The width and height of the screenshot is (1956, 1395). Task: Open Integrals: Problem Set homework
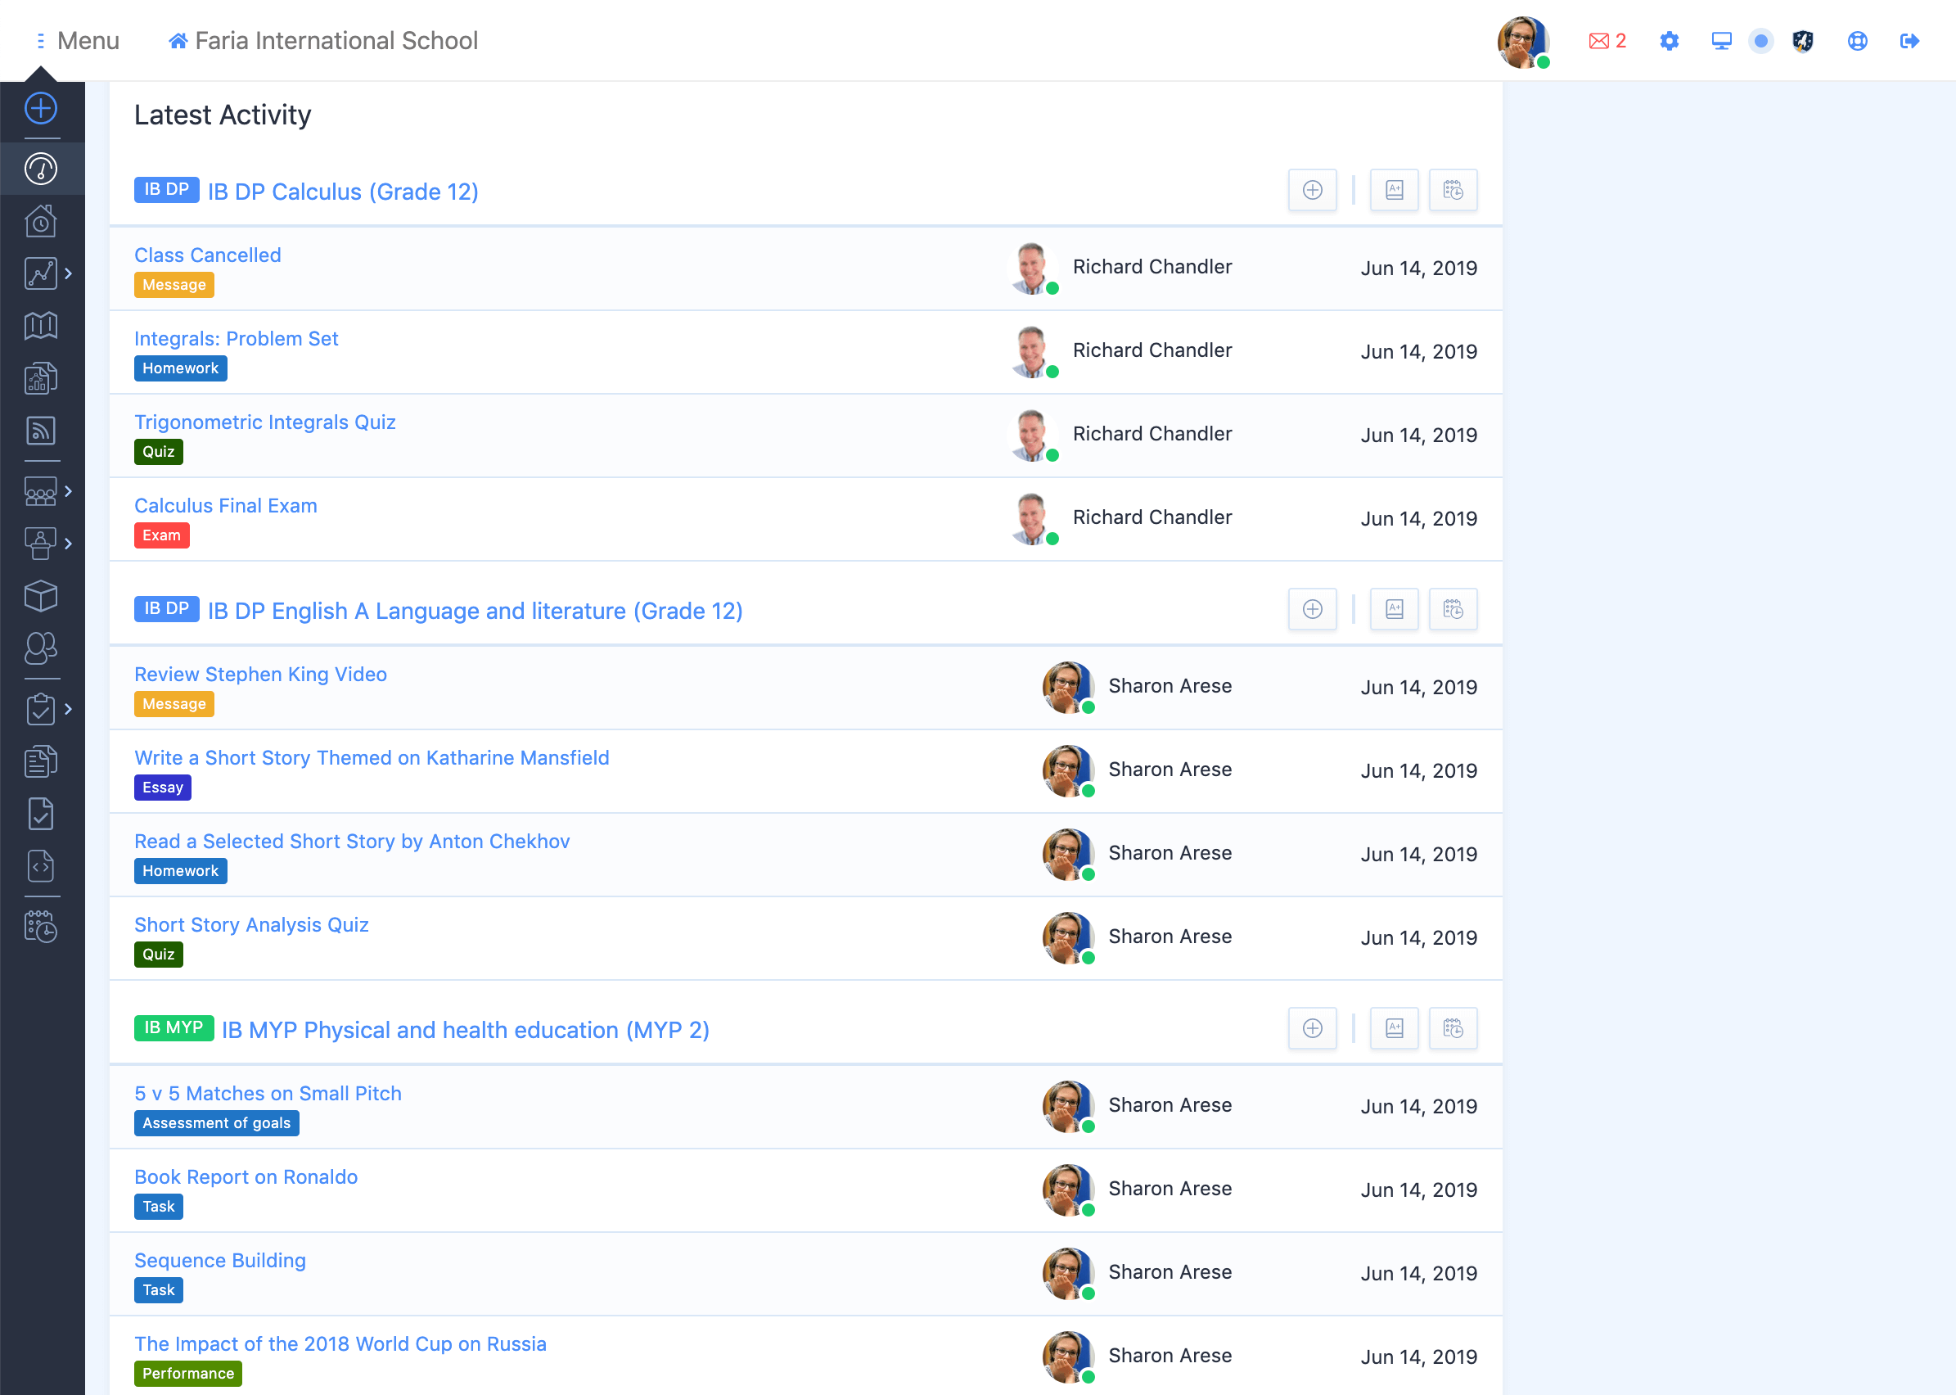click(237, 338)
